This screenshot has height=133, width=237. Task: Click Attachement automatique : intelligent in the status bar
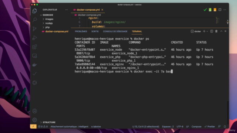(69, 126)
